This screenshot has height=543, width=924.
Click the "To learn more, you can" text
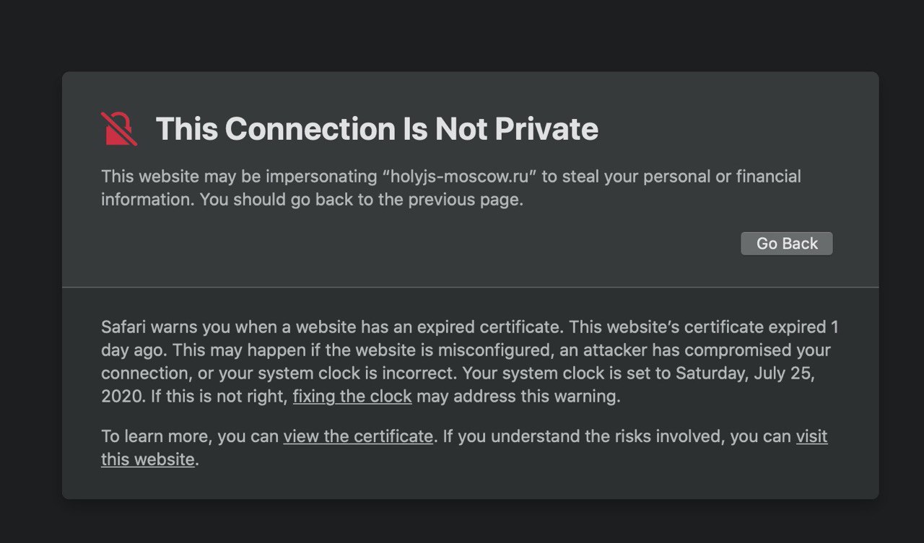(190, 436)
